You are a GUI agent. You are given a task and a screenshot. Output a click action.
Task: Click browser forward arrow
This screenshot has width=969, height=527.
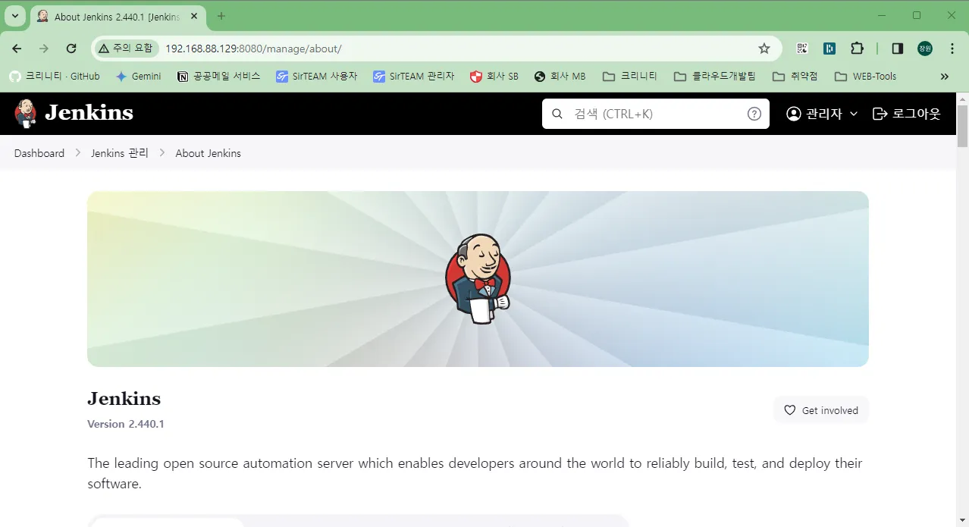44,49
